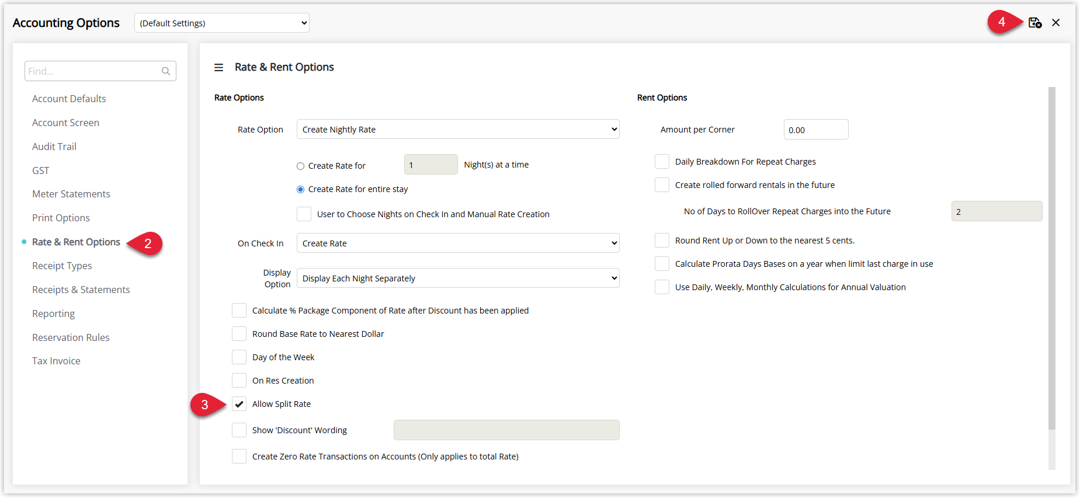Enable Daily Breakdown For Repeat Charges
Image resolution: width=1080 pixels, height=498 pixels.
tap(662, 162)
